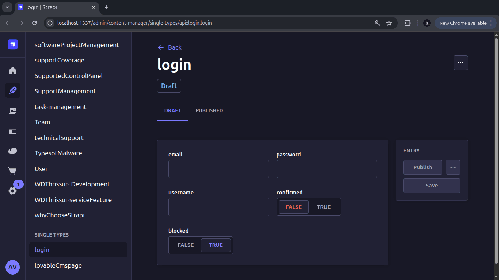Screen dimensions: 499x280
Task: Open the tab search dropdown arrow in Chrome
Action: [7, 7]
